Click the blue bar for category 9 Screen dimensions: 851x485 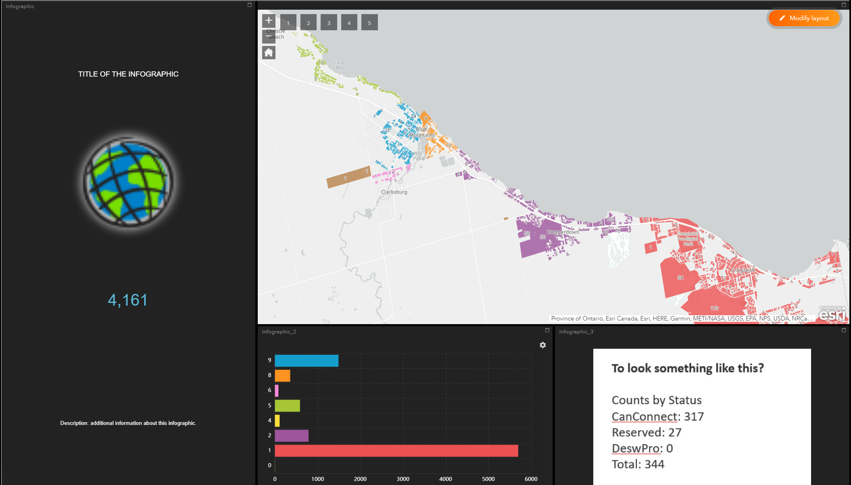307,361
